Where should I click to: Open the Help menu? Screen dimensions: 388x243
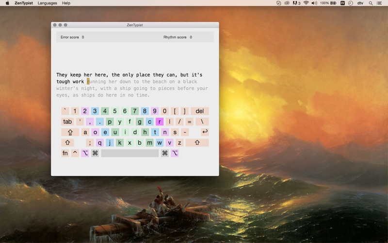(x=66, y=3)
